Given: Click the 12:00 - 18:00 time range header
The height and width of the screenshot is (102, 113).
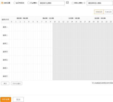Looking at the screenshot, I should pyautogui.click(x=74, y=18).
